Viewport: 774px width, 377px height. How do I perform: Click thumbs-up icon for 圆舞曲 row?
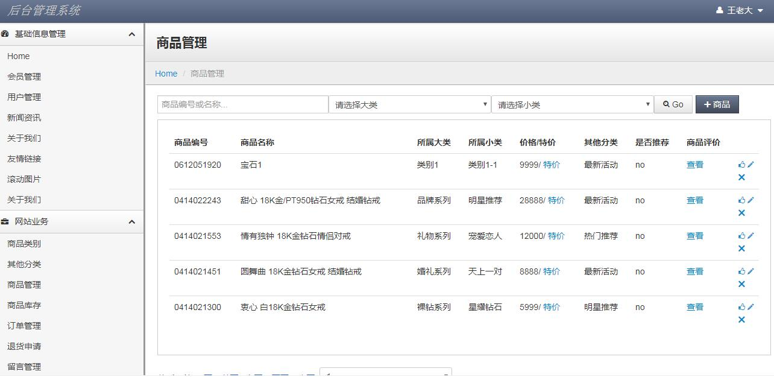tap(741, 271)
